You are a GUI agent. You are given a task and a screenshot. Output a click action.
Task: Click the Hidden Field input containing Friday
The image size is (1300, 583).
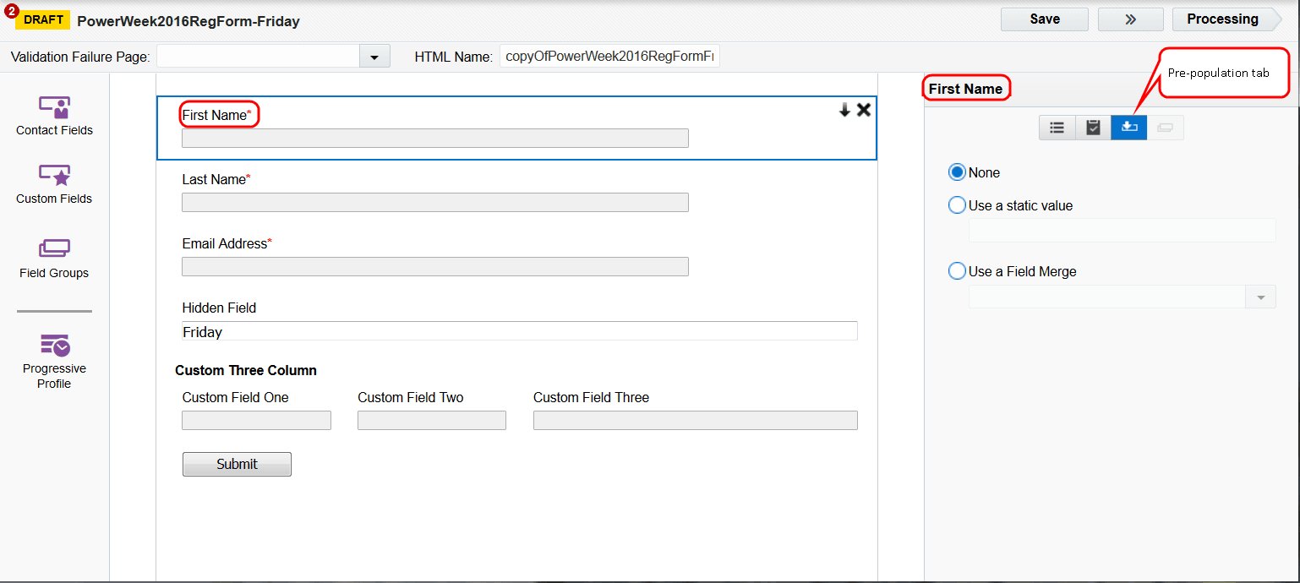[x=519, y=331]
